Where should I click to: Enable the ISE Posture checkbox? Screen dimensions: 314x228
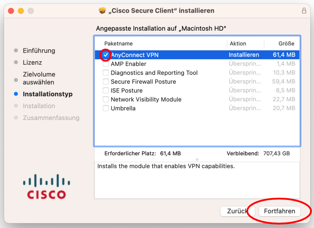(105, 91)
